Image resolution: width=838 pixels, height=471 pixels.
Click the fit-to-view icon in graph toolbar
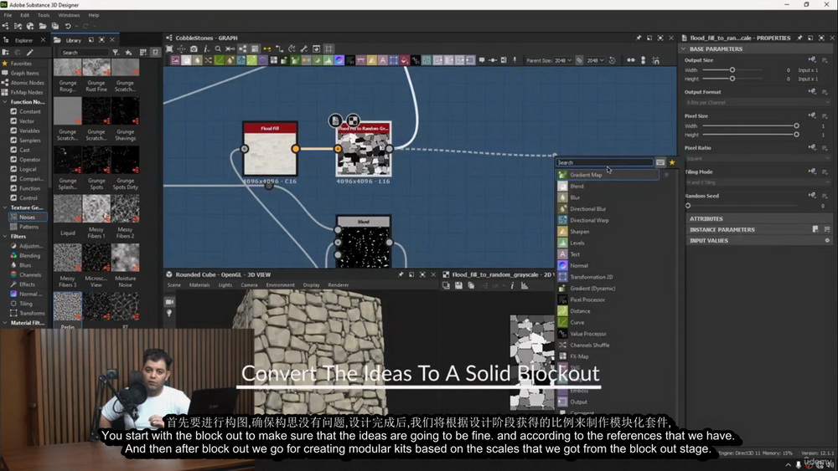(169, 49)
